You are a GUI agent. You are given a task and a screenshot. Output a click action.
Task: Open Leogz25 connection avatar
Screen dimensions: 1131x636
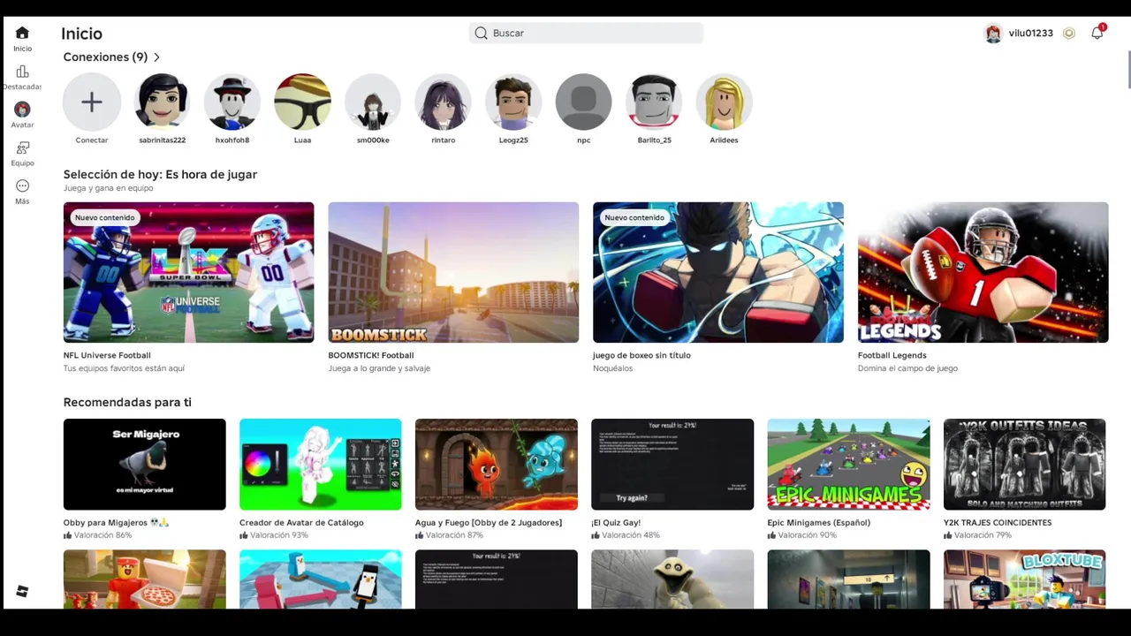click(513, 102)
